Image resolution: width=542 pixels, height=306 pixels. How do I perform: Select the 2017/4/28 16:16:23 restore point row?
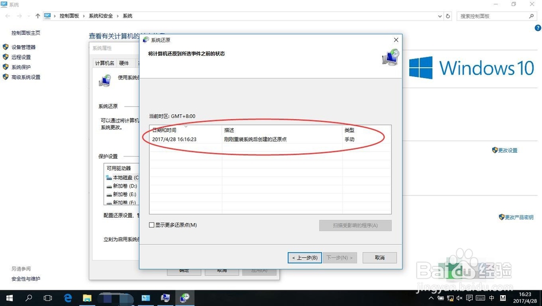point(270,139)
